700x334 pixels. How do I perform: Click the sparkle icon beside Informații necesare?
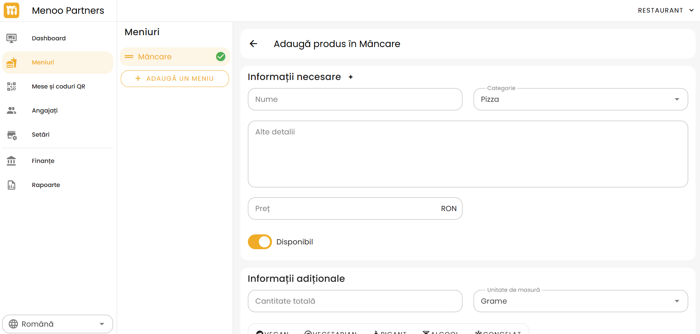(351, 77)
